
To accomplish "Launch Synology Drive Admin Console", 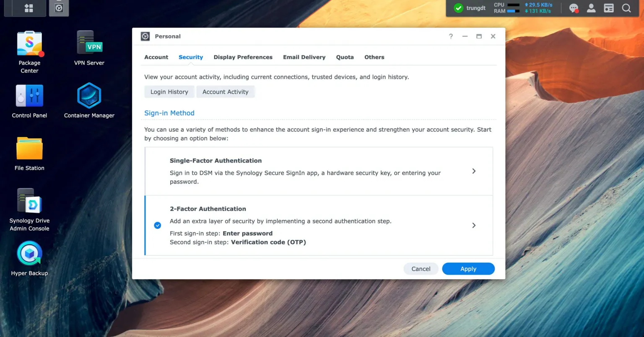I will 29,204.
